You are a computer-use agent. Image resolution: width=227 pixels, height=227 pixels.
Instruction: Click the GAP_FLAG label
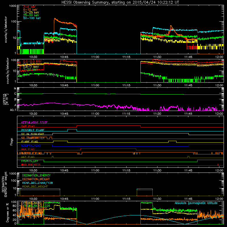point(28,126)
